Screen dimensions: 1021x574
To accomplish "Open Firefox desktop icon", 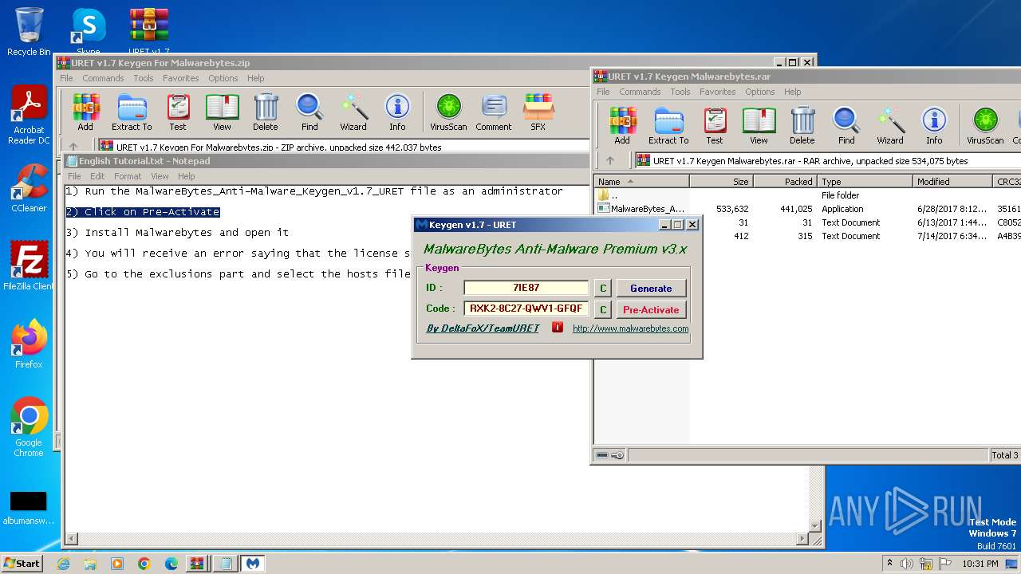I will [29, 344].
